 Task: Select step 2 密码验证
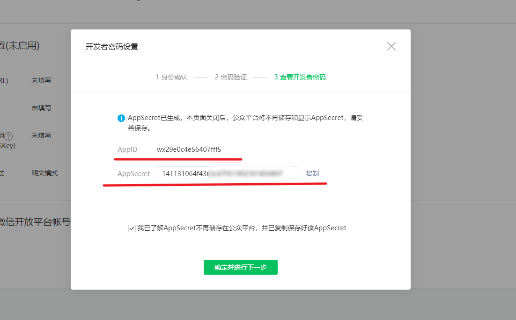(231, 77)
